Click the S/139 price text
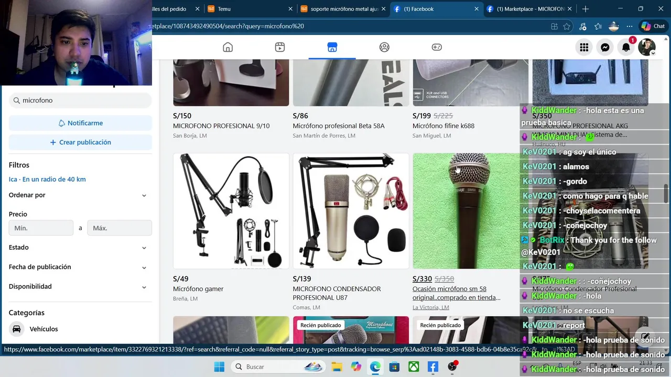The height and width of the screenshot is (377, 671). coord(302,279)
